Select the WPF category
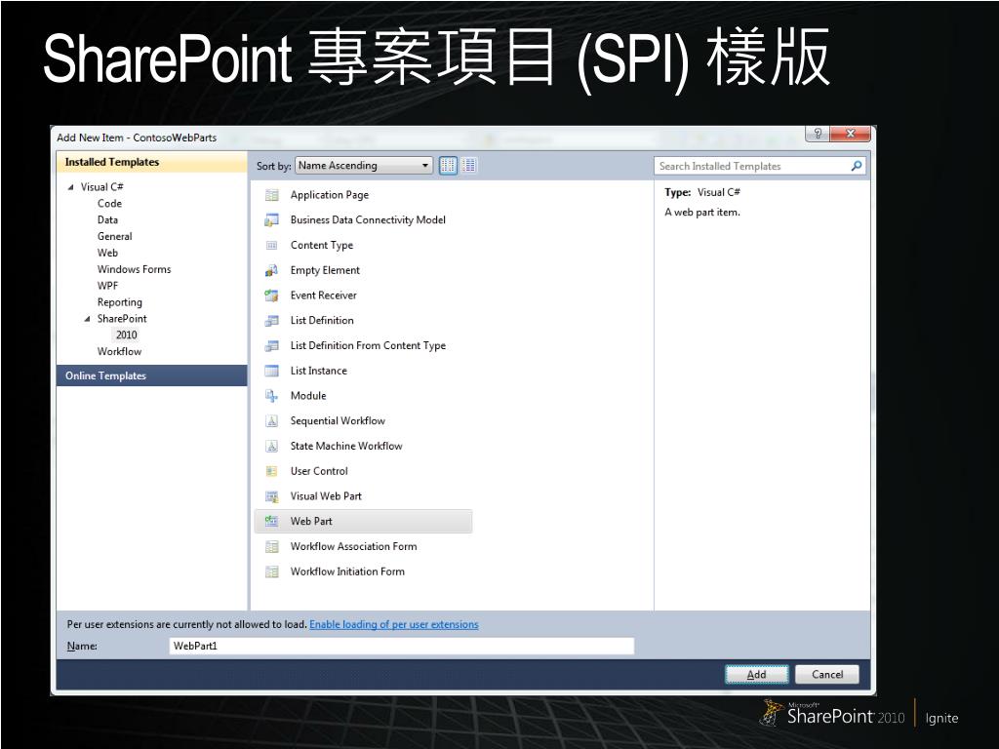The width and height of the screenshot is (999, 749). click(107, 287)
